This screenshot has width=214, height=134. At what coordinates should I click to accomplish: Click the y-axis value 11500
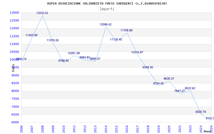pyautogui.click(x=14, y=36)
